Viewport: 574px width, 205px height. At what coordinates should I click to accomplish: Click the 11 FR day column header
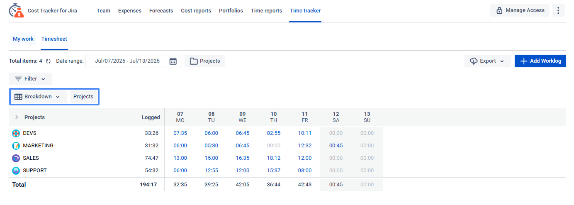pos(305,117)
